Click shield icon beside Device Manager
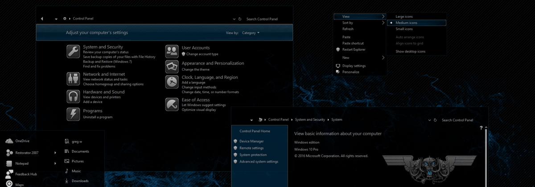535x187 pixels. click(x=235, y=141)
